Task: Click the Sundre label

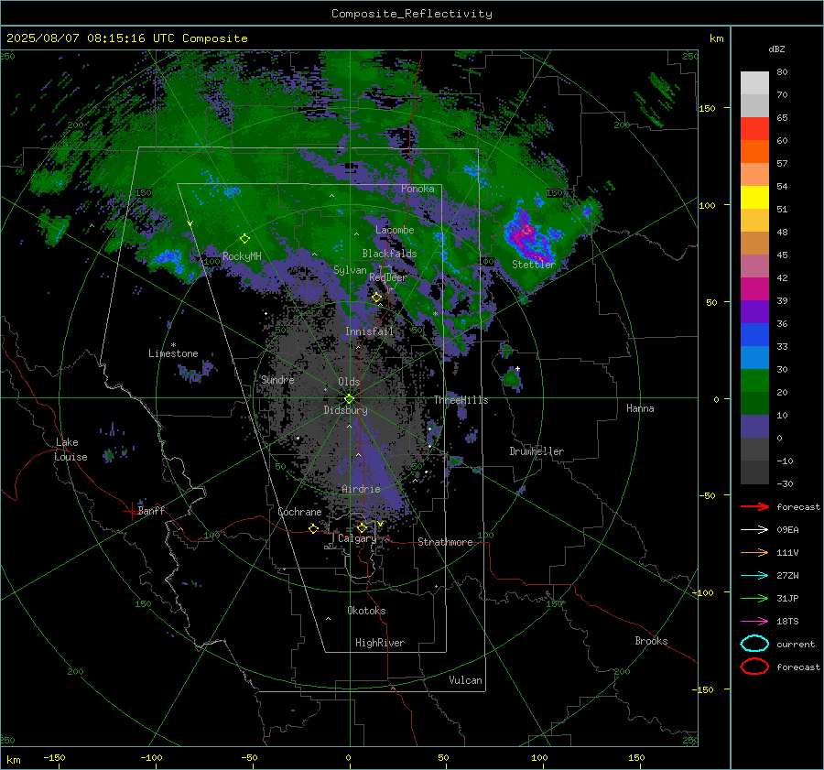Action: pos(277,379)
